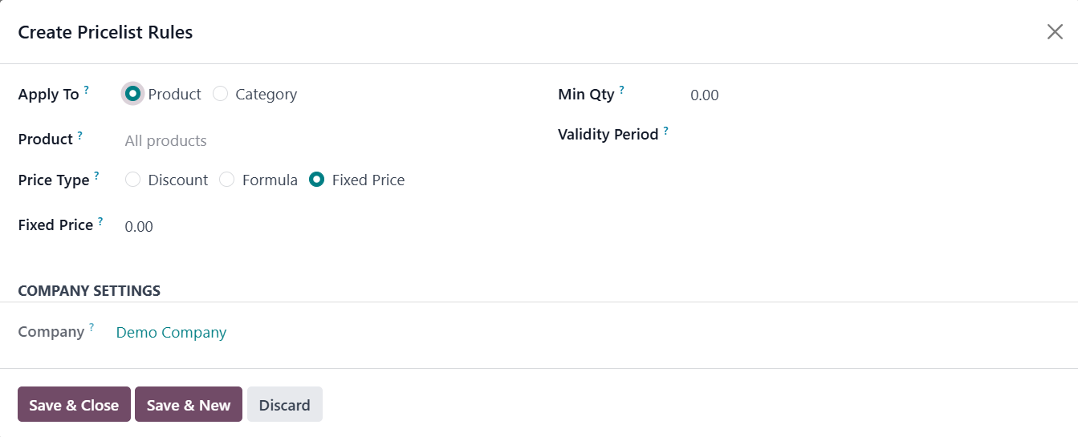The height and width of the screenshot is (437, 1078).
Task: Close the Create Pricelist Rules dialog
Action: pyautogui.click(x=1055, y=32)
